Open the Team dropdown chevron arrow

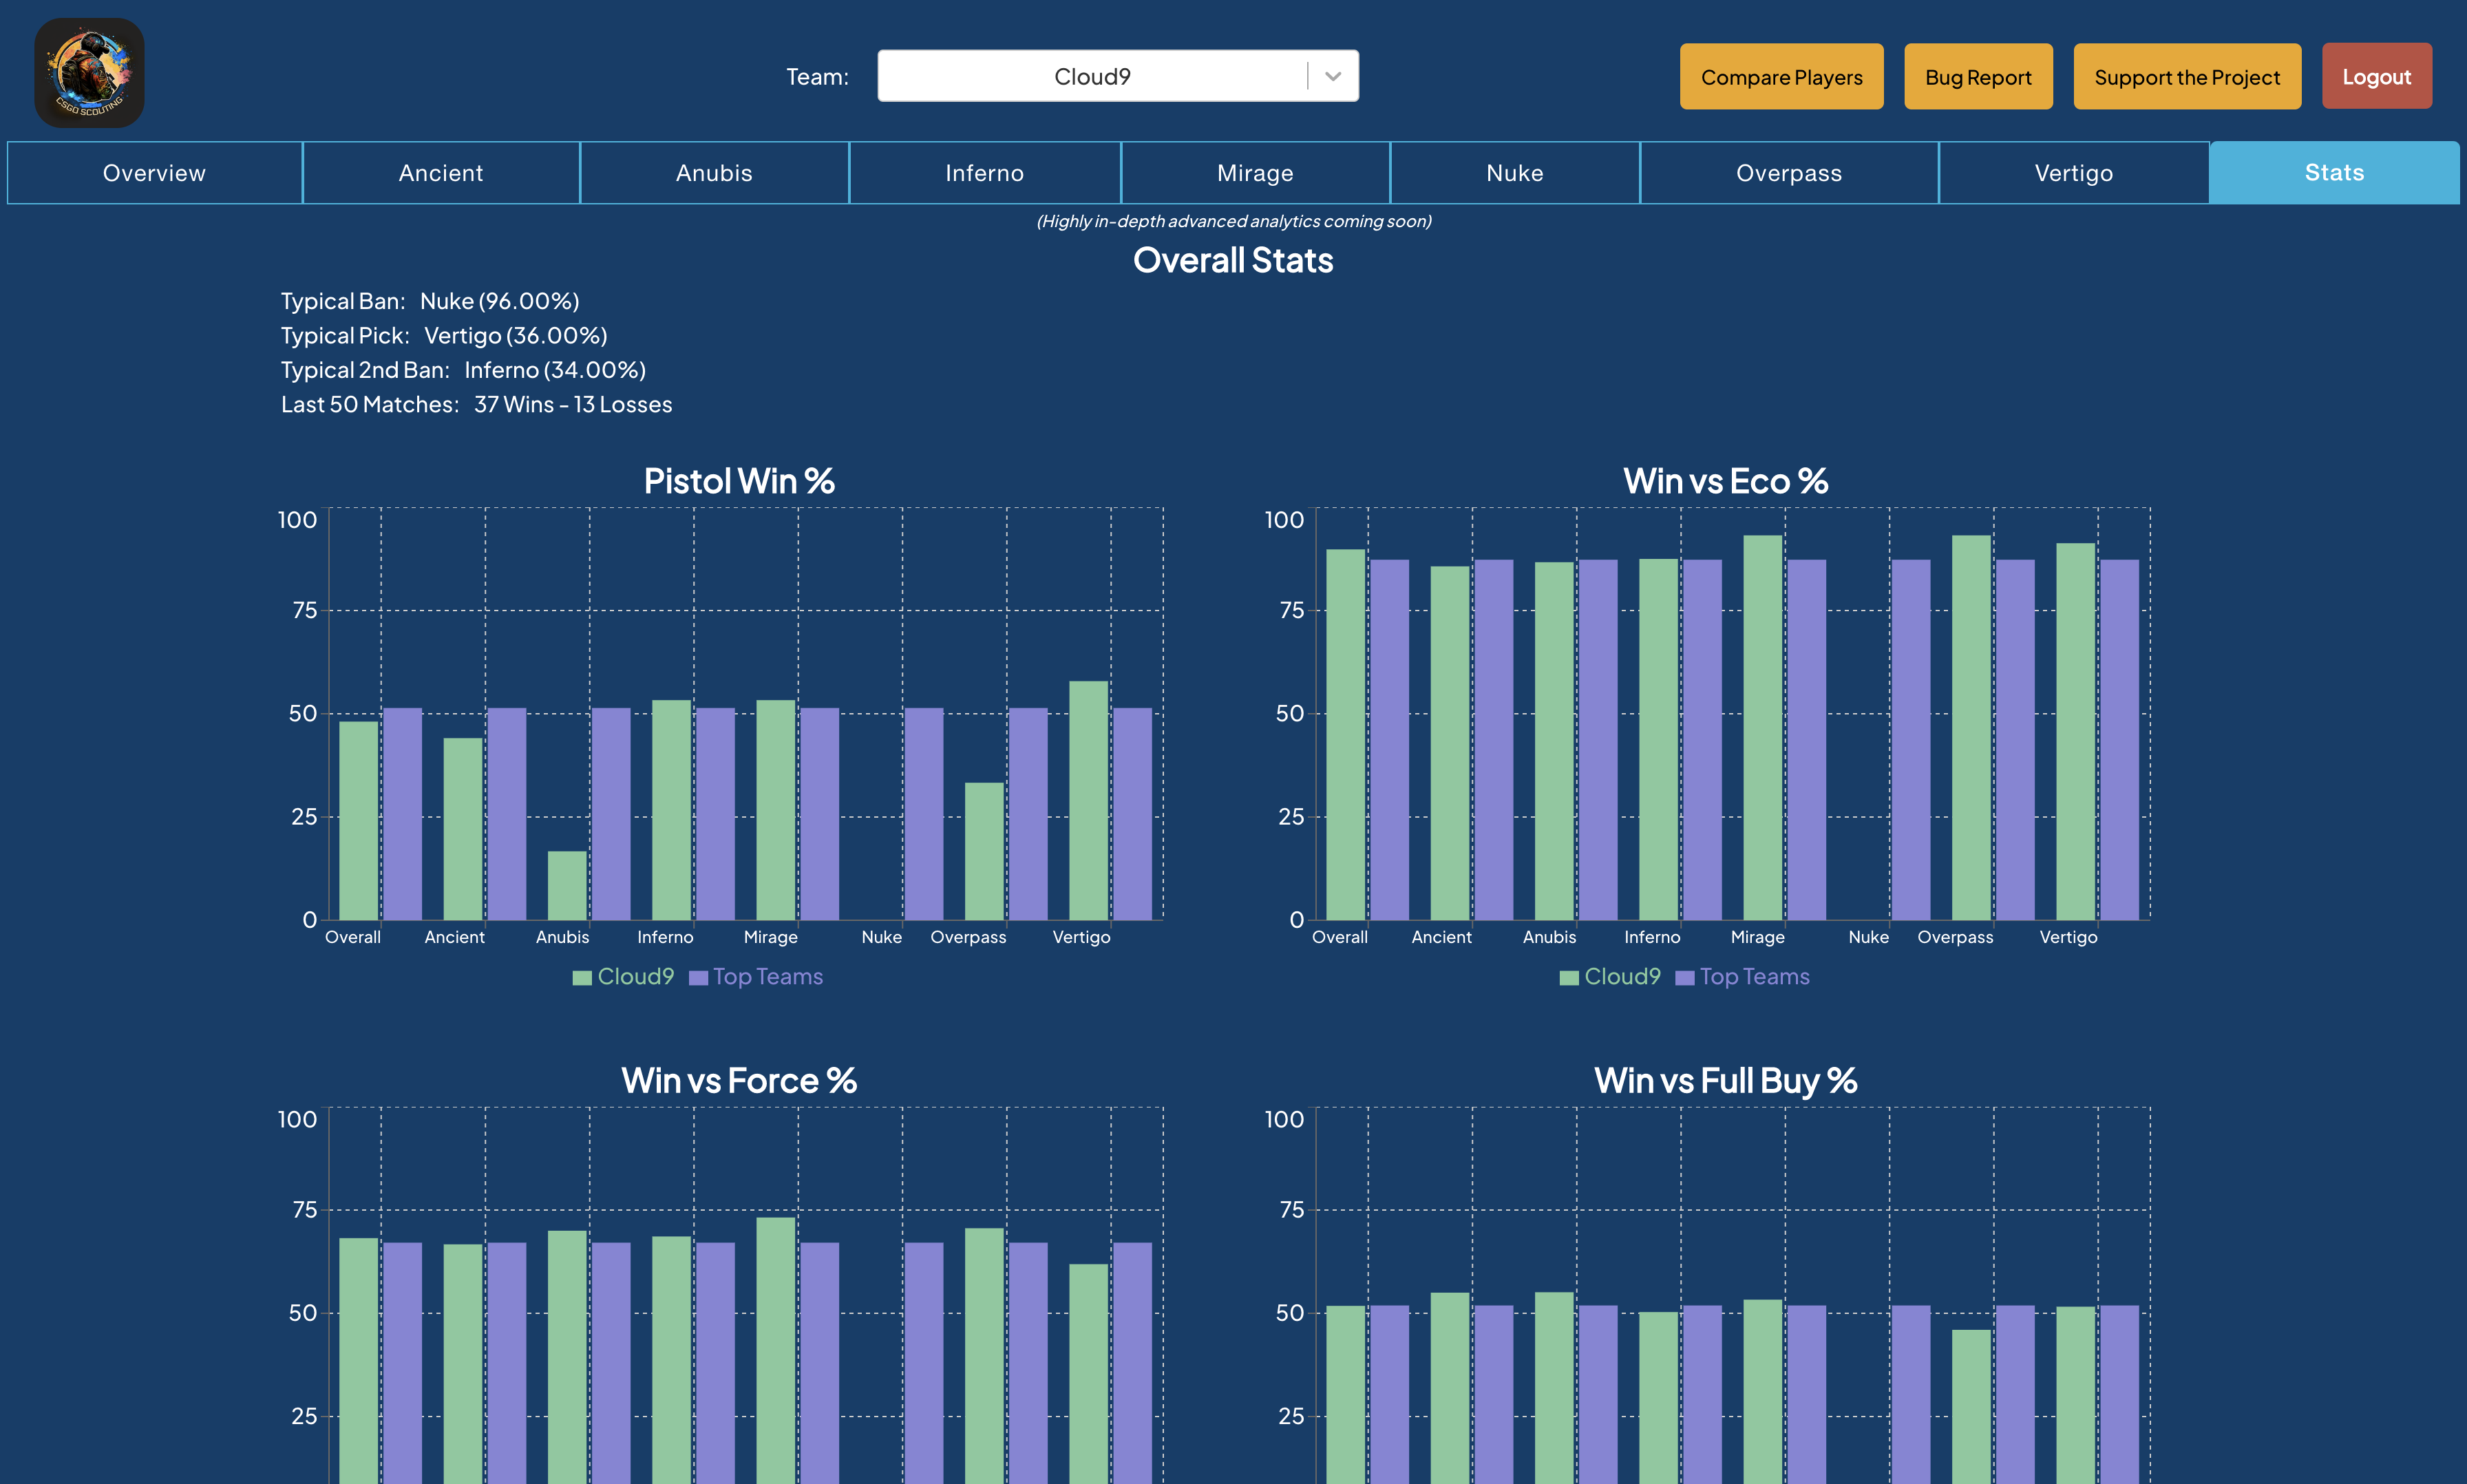coord(1333,76)
